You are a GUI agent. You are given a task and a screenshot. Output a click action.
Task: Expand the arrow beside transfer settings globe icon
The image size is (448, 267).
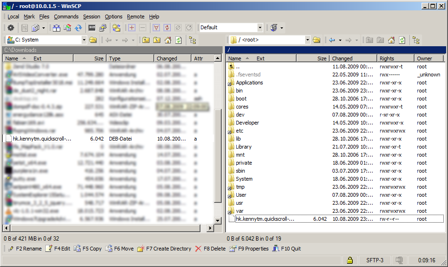(x=282, y=28)
